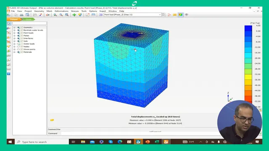Screen dimensions: 269x151
Task: Click the green Close button
Action: (x=29, y=19)
